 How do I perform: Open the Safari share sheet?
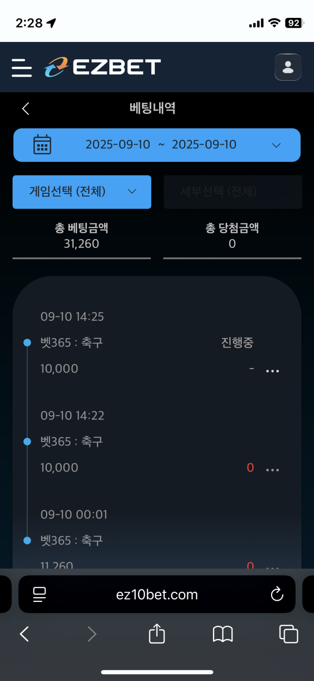click(x=157, y=634)
